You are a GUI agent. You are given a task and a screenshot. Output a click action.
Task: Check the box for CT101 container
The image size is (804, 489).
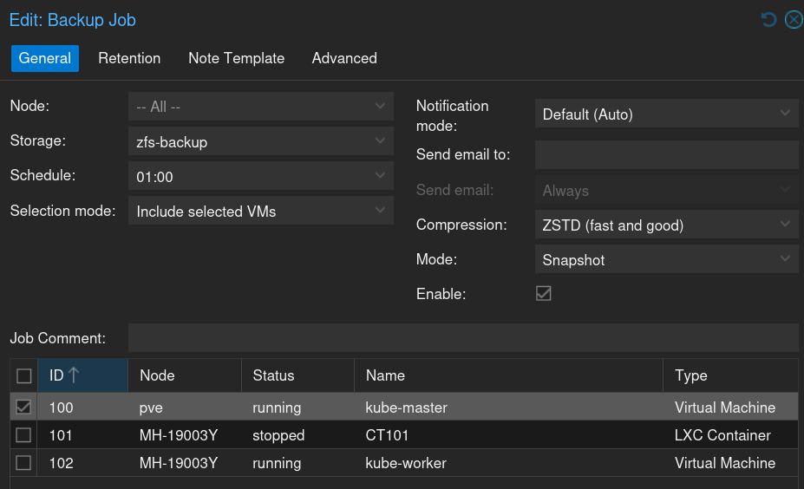(x=24, y=435)
